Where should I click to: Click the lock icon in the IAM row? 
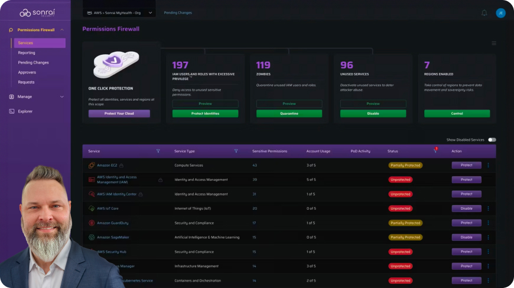point(160,180)
